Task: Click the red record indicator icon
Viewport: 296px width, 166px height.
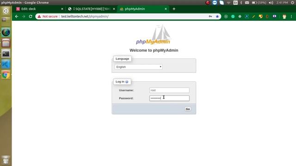Action: click(208, 3)
